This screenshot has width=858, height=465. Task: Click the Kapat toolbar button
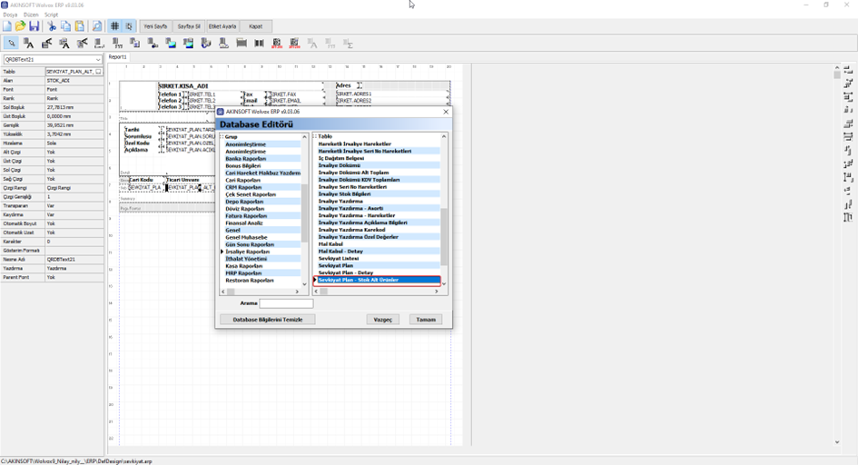(255, 26)
